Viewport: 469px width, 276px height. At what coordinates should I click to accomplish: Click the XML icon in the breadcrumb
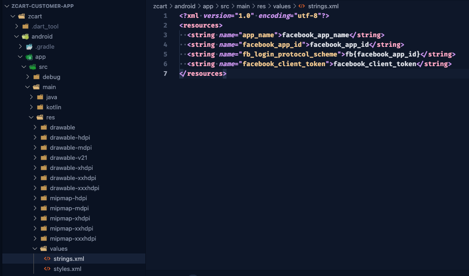302,6
